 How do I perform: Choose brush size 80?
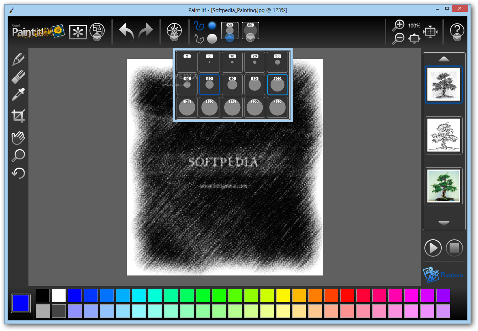tap(254, 85)
